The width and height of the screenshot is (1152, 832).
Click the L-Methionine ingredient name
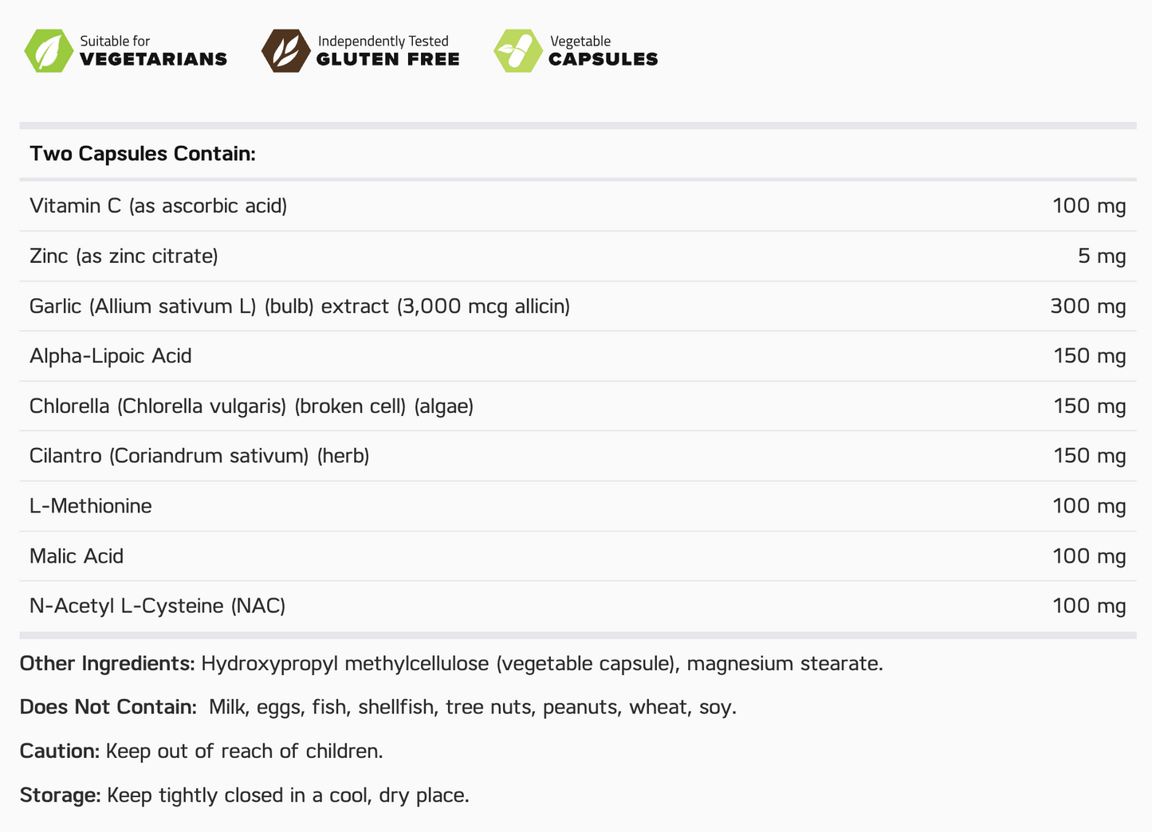(x=91, y=506)
